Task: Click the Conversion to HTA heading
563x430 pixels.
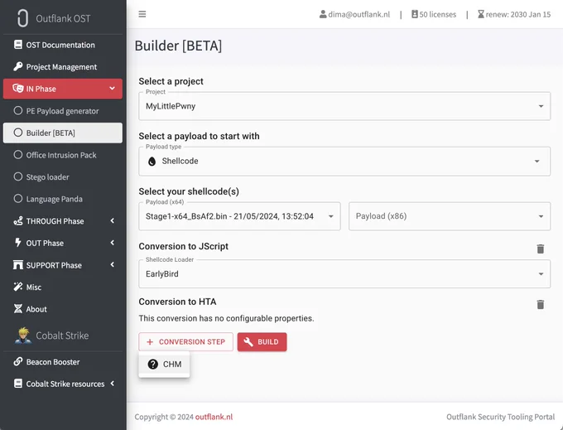Action: click(x=177, y=302)
